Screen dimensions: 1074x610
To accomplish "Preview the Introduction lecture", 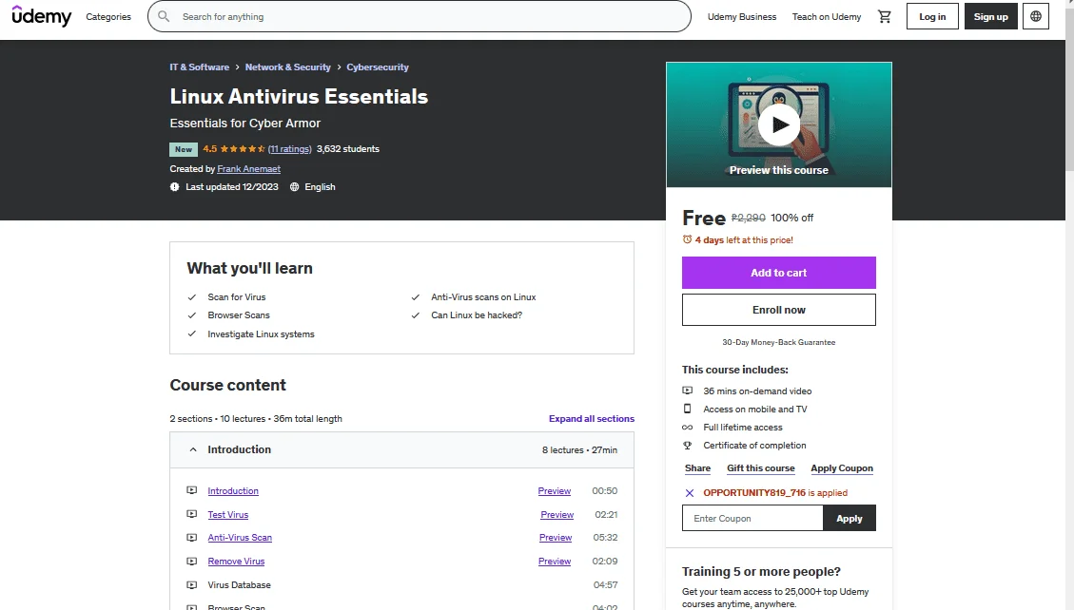I will coord(555,491).
